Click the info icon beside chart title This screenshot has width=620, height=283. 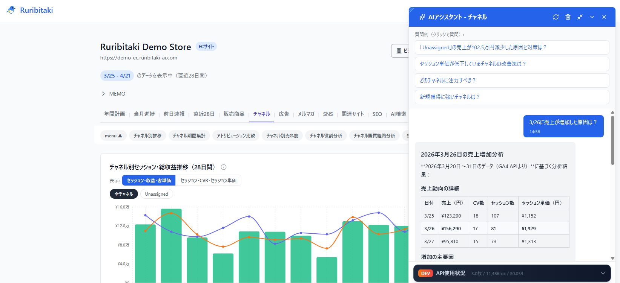pyautogui.click(x=224, y=167)
